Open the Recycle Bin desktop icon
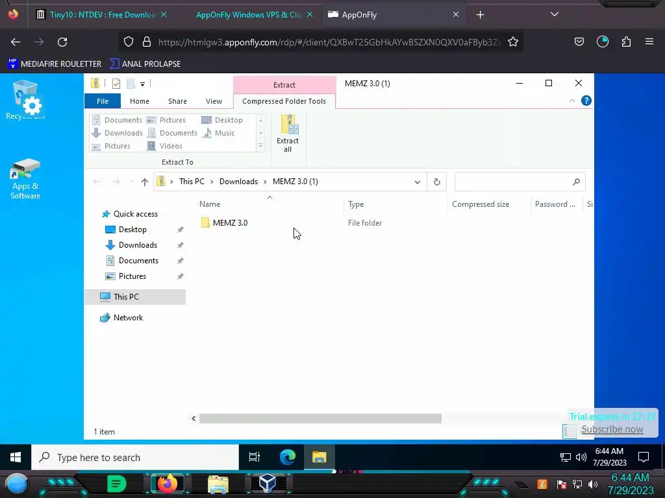665x498 pixels. point(25,100)
